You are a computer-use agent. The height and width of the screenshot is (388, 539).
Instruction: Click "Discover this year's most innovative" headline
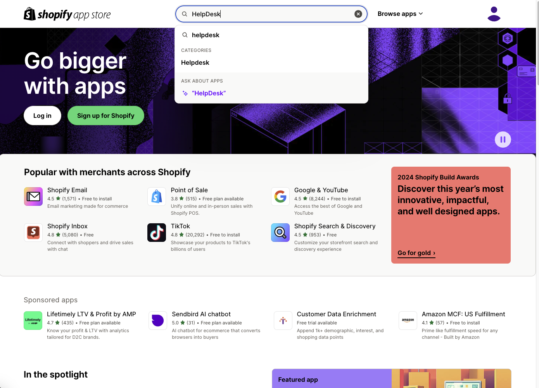(x=450, y=200)
